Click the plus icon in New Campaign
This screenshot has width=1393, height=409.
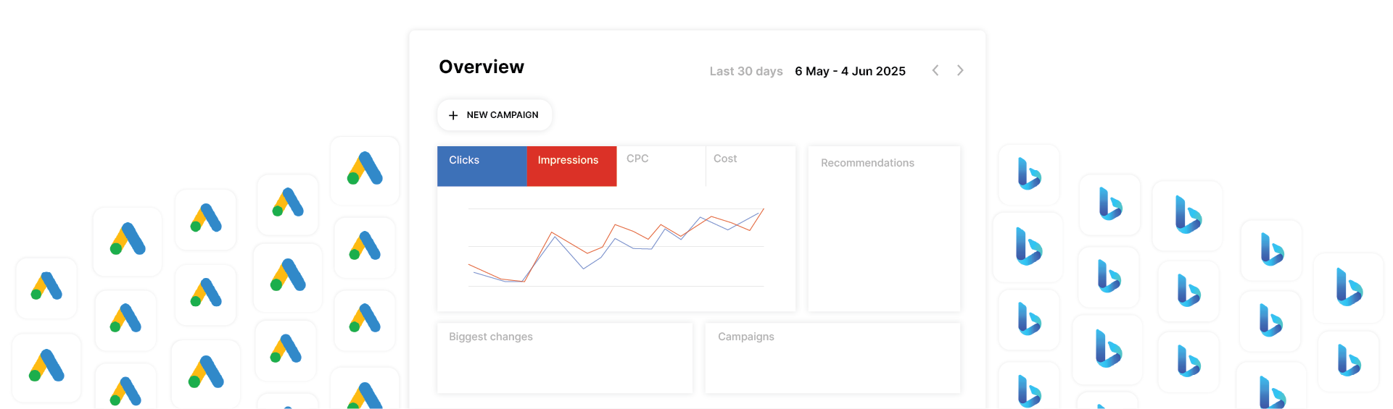pyautogui.click(x=453, y=115)
